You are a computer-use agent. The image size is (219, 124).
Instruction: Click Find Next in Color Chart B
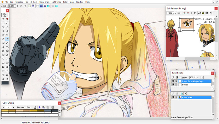click(x=21, y=107)
